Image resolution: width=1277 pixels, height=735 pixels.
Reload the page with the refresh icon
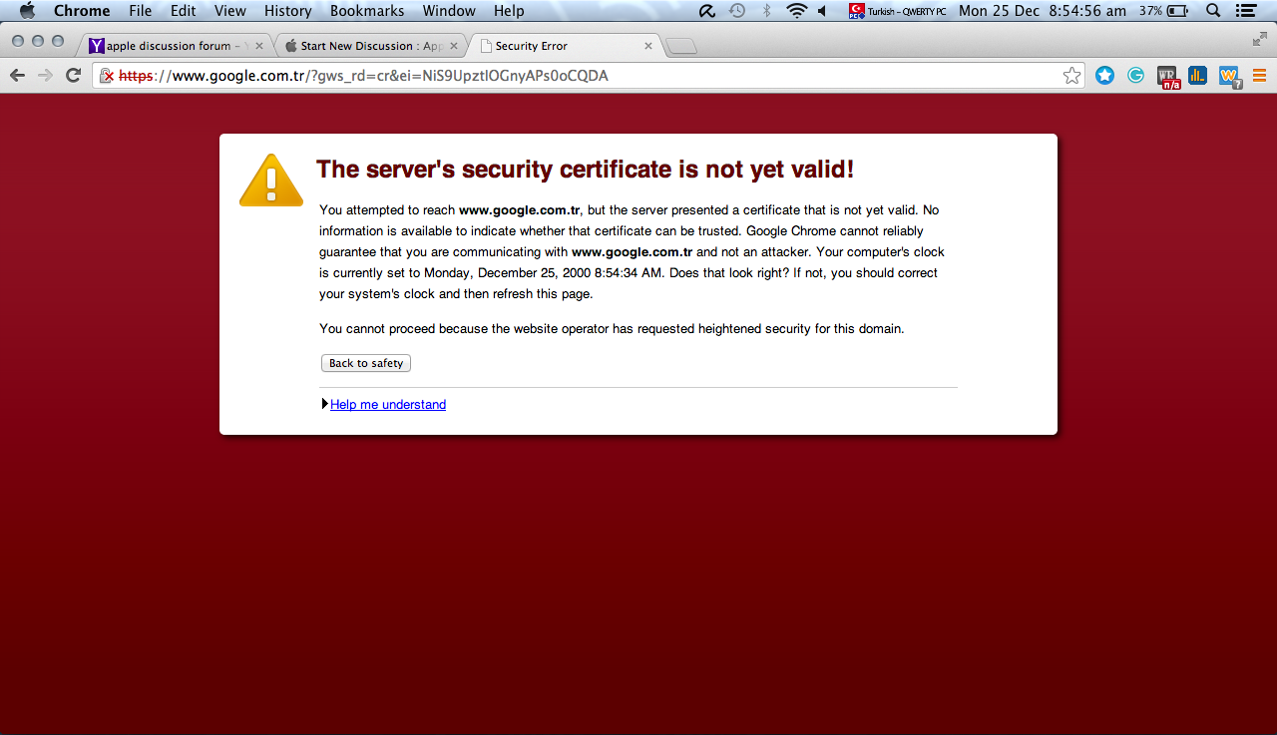point(73,76)
